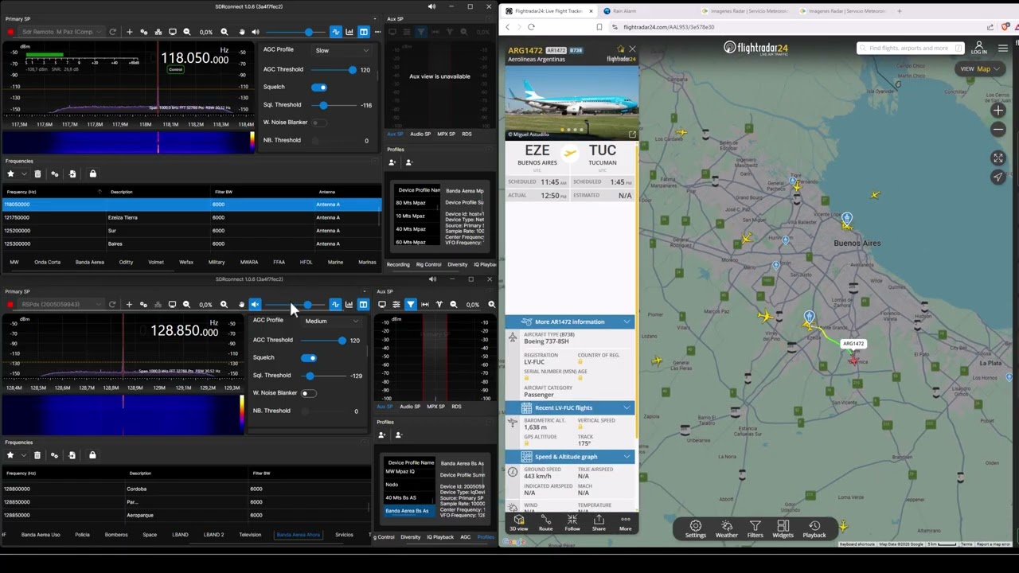Add a profile in bottom Profiles panel
Viewport: 1019px width, 573px height.
(382, 435)
